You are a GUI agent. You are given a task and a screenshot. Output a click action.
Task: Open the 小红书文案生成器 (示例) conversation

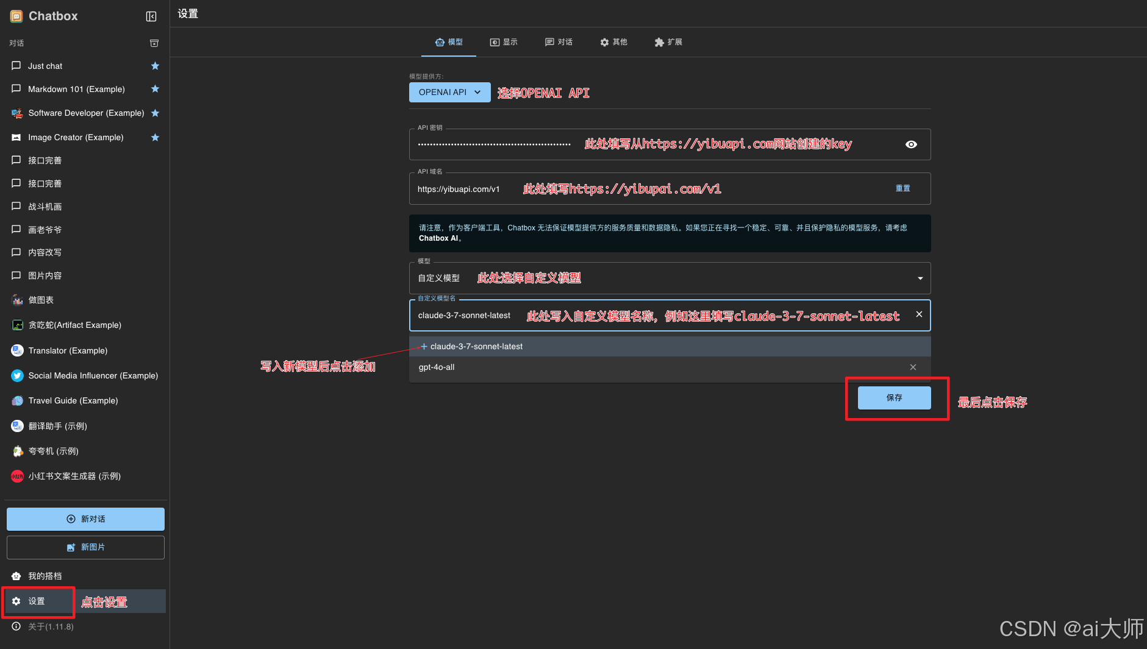click(85, 476)
